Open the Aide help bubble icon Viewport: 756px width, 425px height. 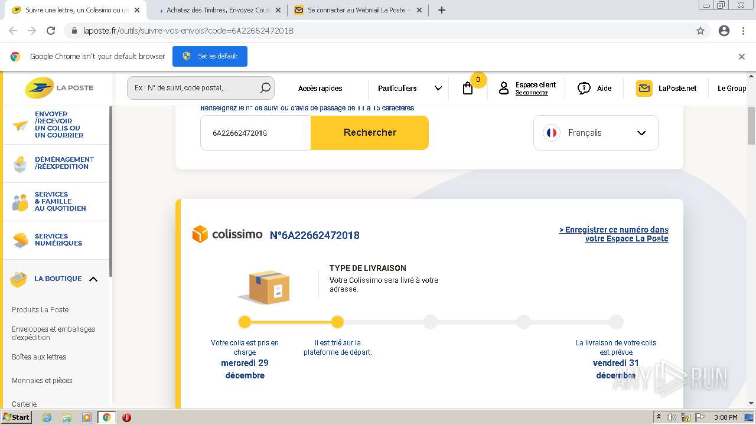(584, 89)
